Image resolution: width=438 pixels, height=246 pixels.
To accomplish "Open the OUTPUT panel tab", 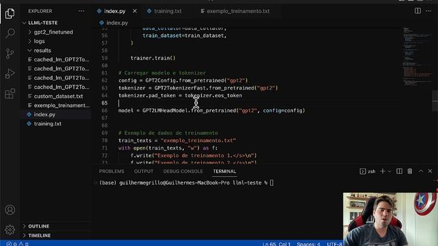I will pos(144,172).
